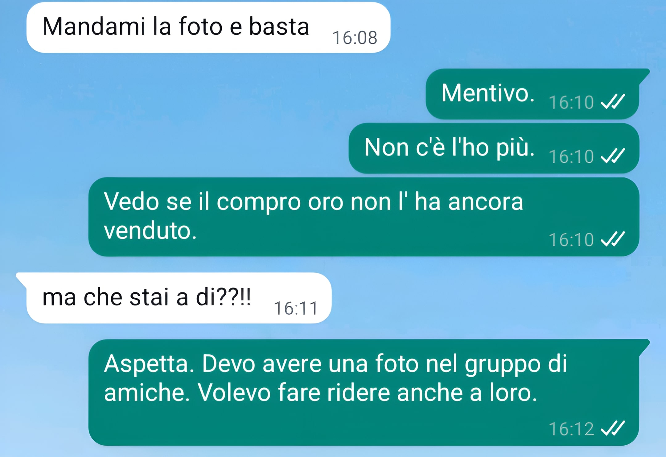Click the 16:11 timestamp on the received message

(296, 308)
